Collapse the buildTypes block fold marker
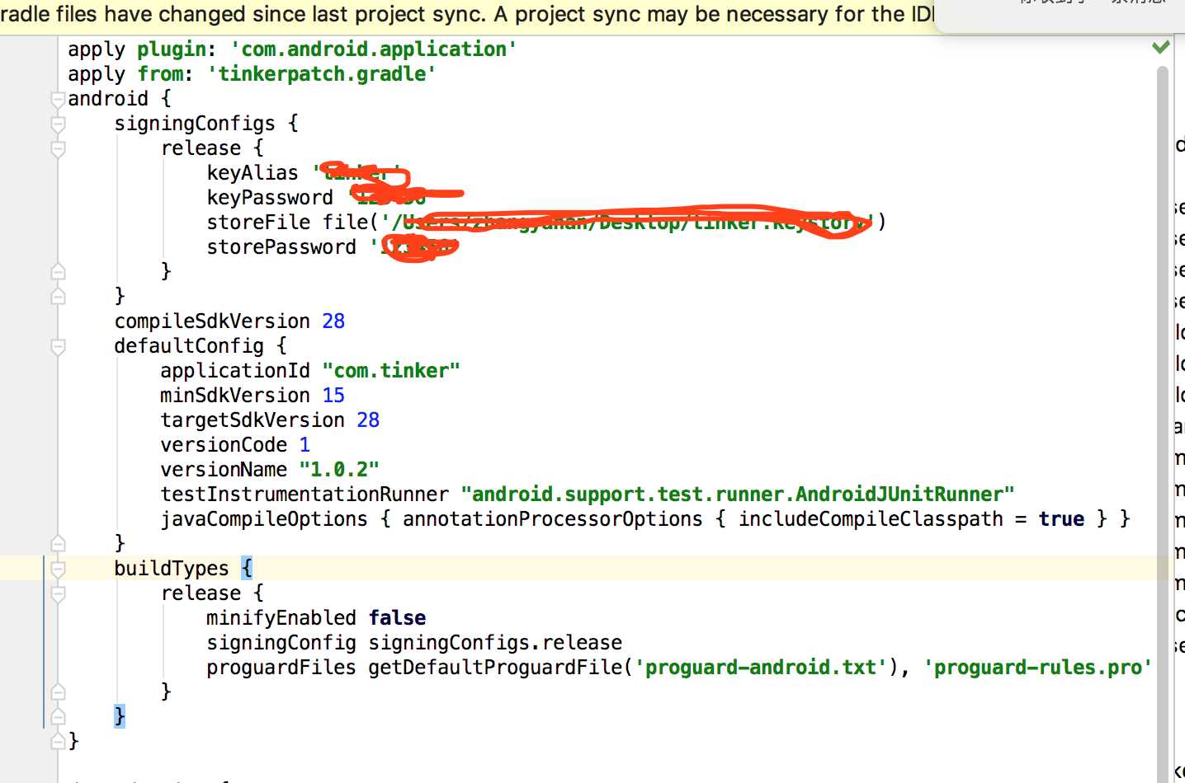 [x=58, y=569]
